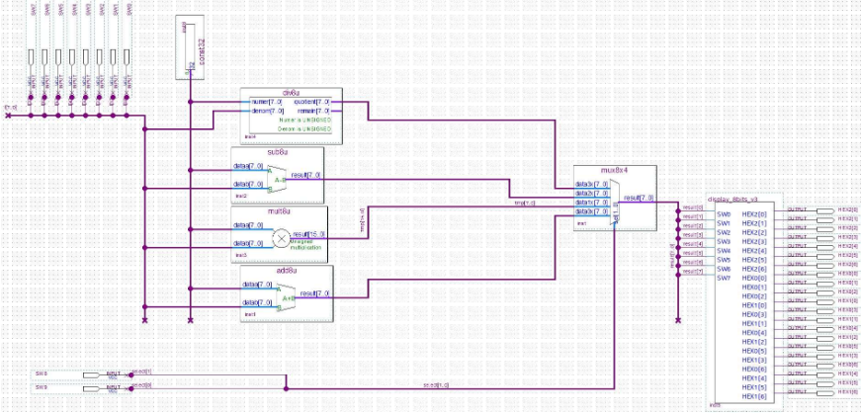Viewport: 861px width, 413px height.
Task: Click the A+B adder symbol in add8u
Action: 283,296
